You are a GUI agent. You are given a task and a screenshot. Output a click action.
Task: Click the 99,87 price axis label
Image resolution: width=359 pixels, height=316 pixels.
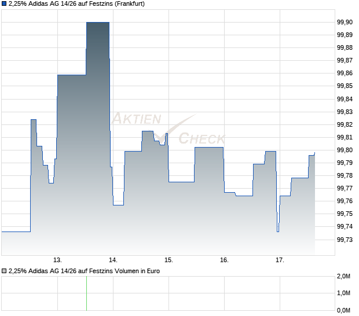point(345,60)
